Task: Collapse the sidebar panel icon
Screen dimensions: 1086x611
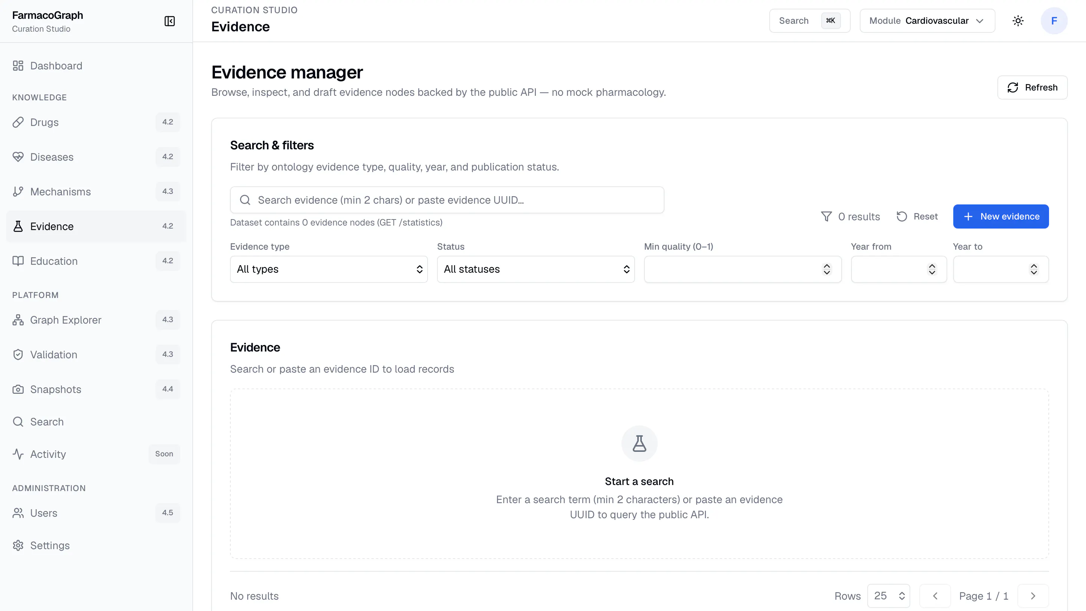Action: [169, 21]
